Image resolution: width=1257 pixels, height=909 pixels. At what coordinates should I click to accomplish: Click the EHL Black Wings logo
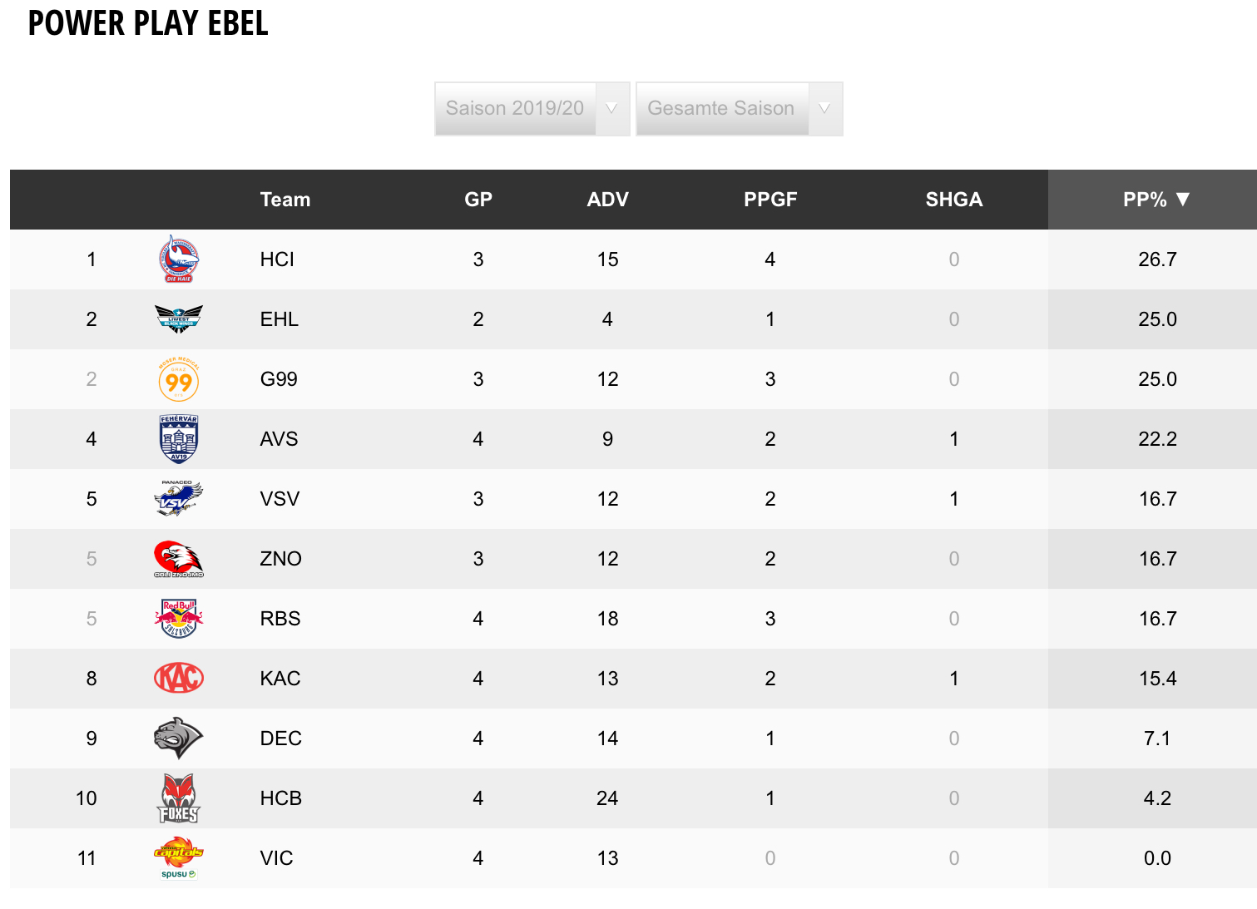coord(179,319)
